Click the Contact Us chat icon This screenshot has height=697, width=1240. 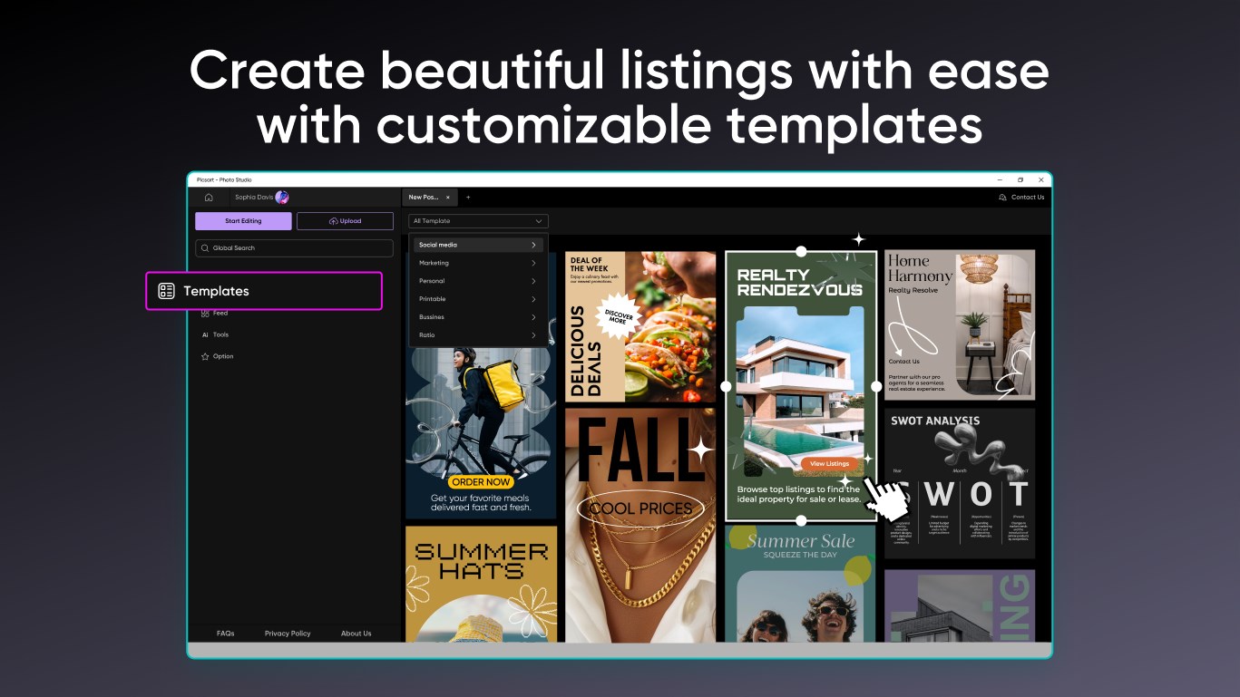pyautogui.click(x=1002, y=197)
